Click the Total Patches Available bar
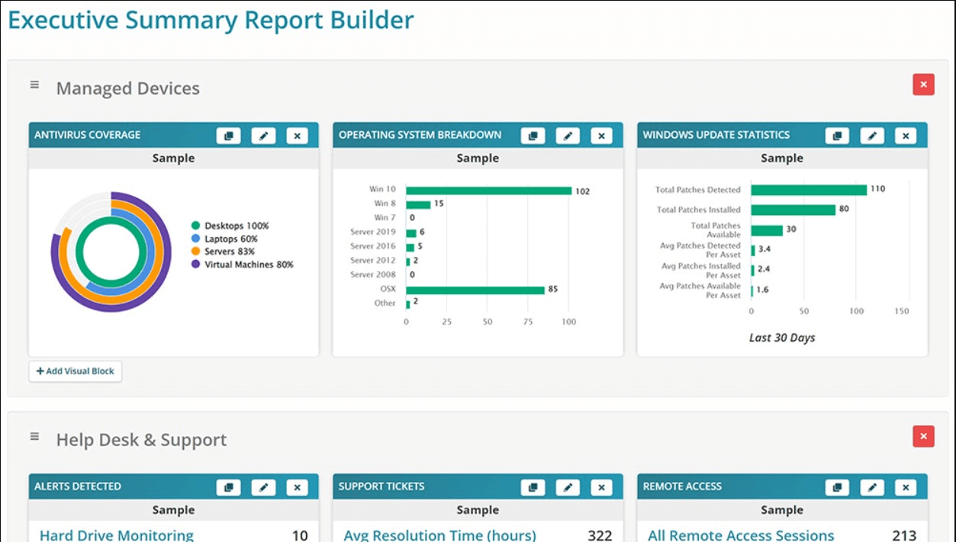Screen dimensions: 956x542 tap(767, 230)
